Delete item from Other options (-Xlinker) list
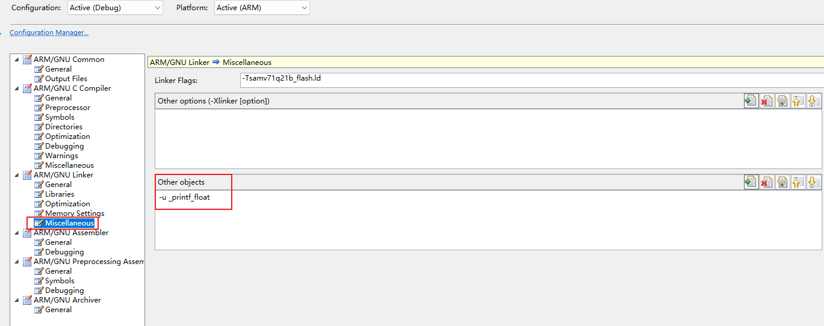 click(x=766, y=100)
